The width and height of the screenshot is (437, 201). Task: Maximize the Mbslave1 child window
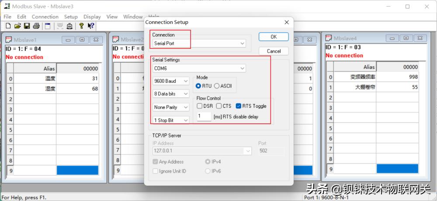tap(82, 40)
